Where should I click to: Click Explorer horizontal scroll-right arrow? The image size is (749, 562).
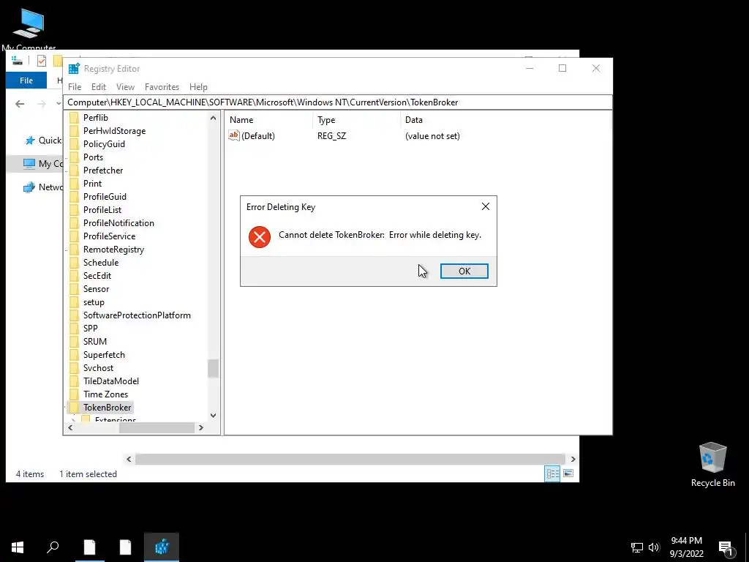click(x=573, y=460)
